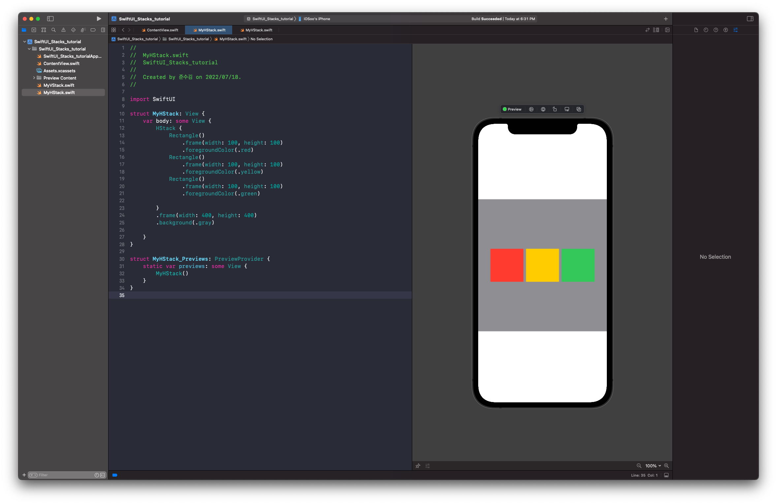Image resolution: width=777 pixels, height=504 pixels.
Task: Open the breakpoint navigator icon
Action: (x=93, y=30)
